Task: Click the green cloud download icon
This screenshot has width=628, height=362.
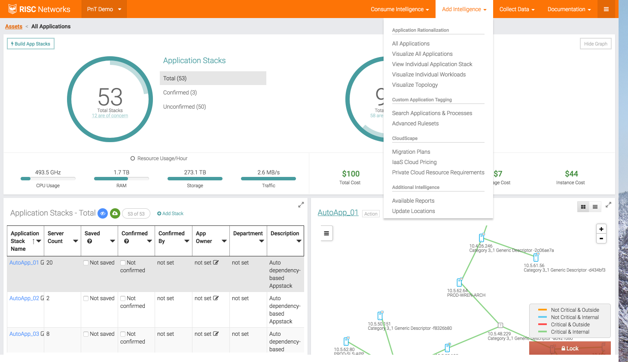Action: 115,213
